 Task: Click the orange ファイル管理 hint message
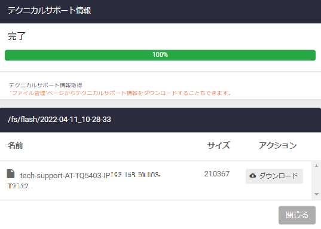pyautogui.click(x=120, y=93)
